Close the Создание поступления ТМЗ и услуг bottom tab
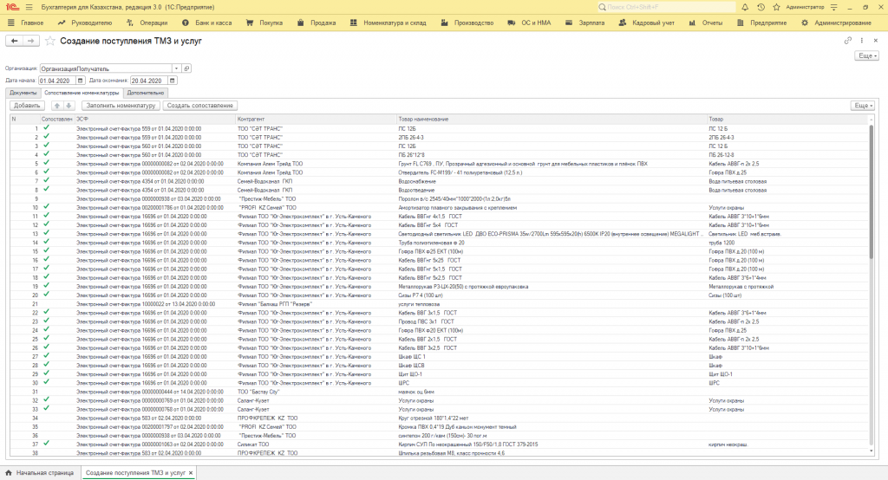This screenshot has width=888, height=480. 191,473
